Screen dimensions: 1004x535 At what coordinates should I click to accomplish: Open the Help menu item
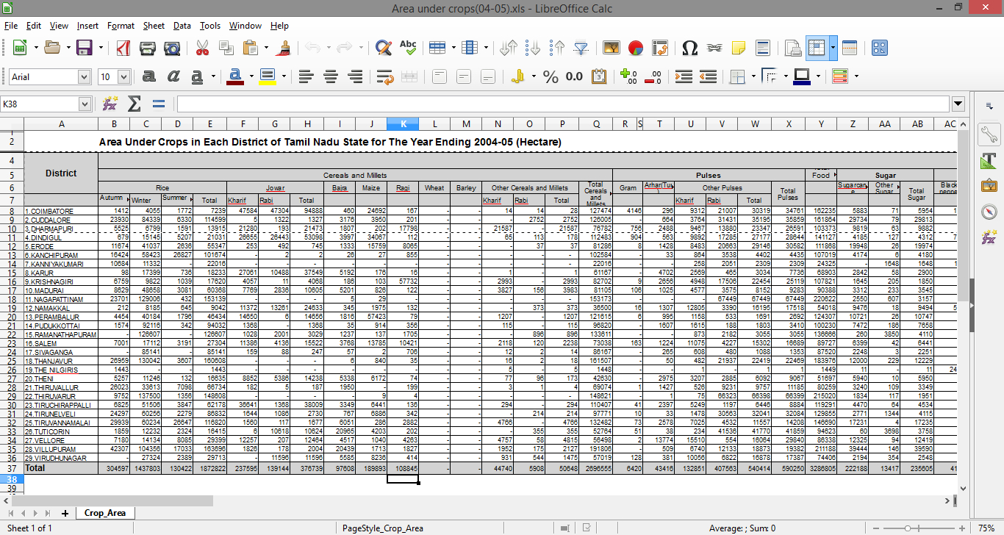[279, 25]
